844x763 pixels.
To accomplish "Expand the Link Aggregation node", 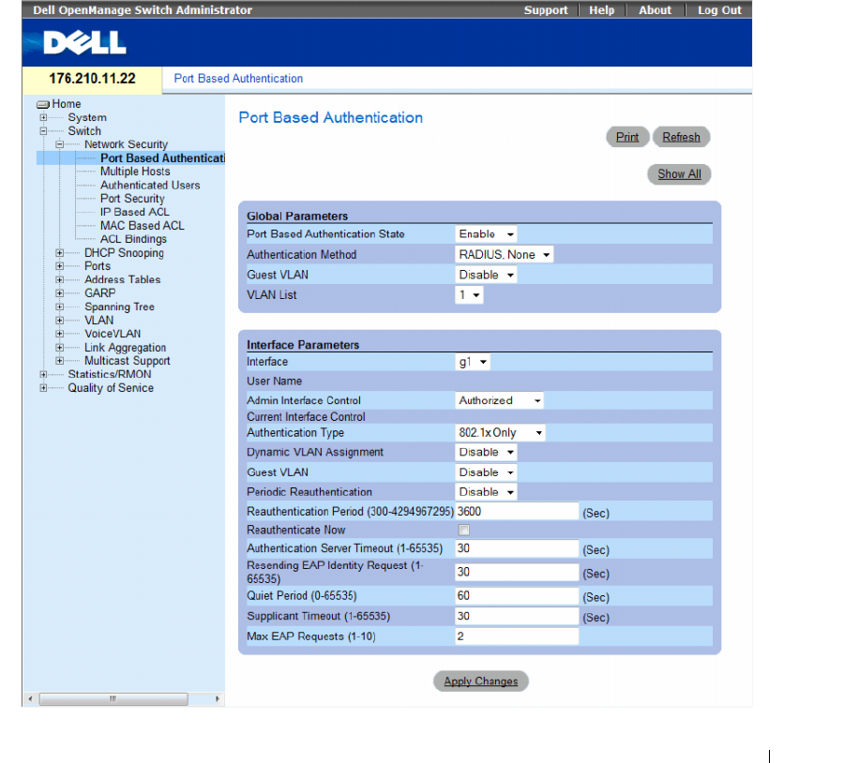I will pyautogui.click(x=60, y=348).
